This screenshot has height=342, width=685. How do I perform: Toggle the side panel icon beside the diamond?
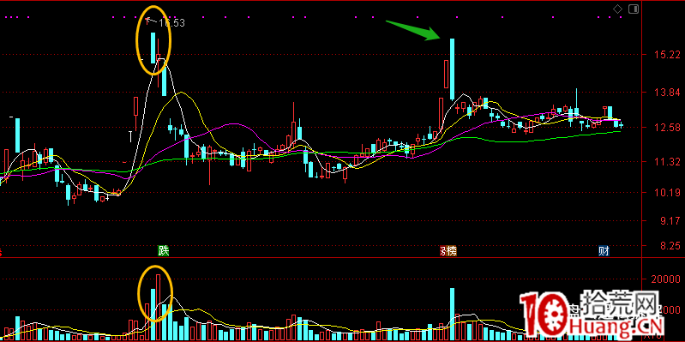[634, 9]
